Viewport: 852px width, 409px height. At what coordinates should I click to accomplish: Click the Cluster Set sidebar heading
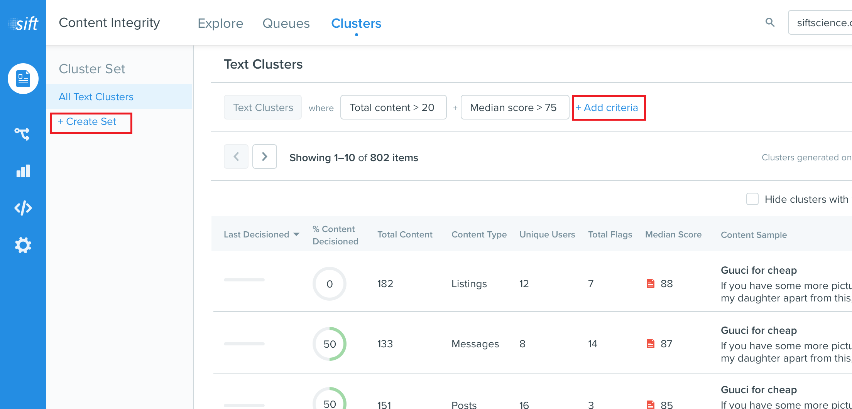coord(92,69)
